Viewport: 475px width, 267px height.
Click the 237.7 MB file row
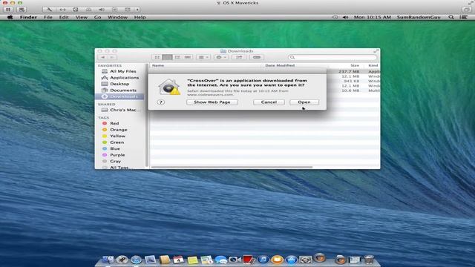tap(353, 72)
